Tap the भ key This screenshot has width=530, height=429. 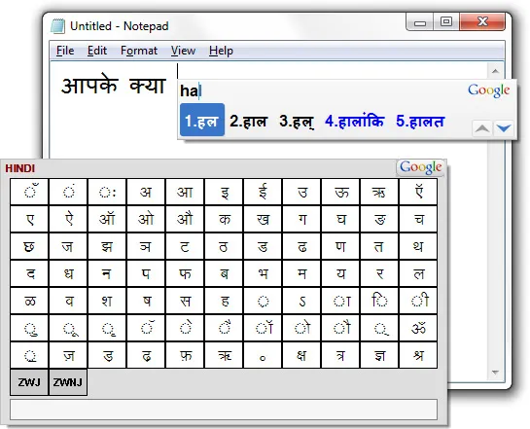click(263, 273)
